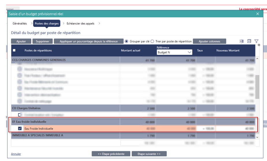This screenshot has height=161, width=267.
Task: Open the Référence Budget N dropdown
Action: (x=174, y=52)
